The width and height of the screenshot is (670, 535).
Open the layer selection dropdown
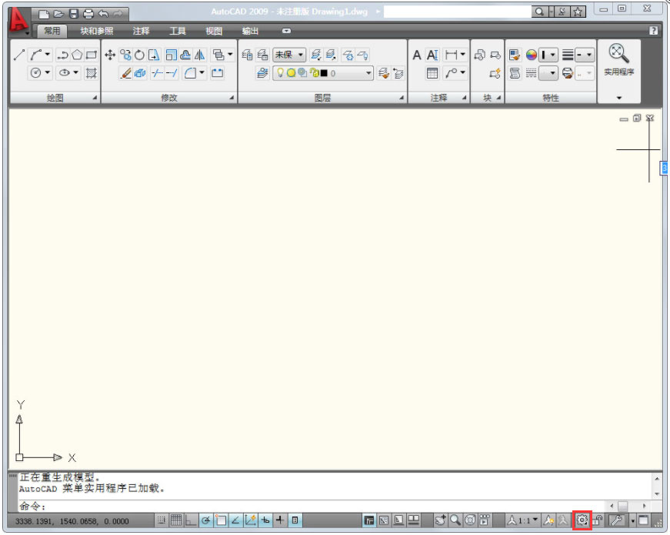(368, 72)
